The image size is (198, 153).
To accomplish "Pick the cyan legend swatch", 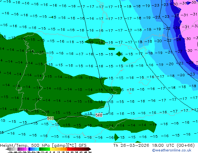I will tap(38, 149).
